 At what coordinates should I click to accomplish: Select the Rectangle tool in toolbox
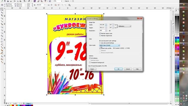[x=2, y=27]
